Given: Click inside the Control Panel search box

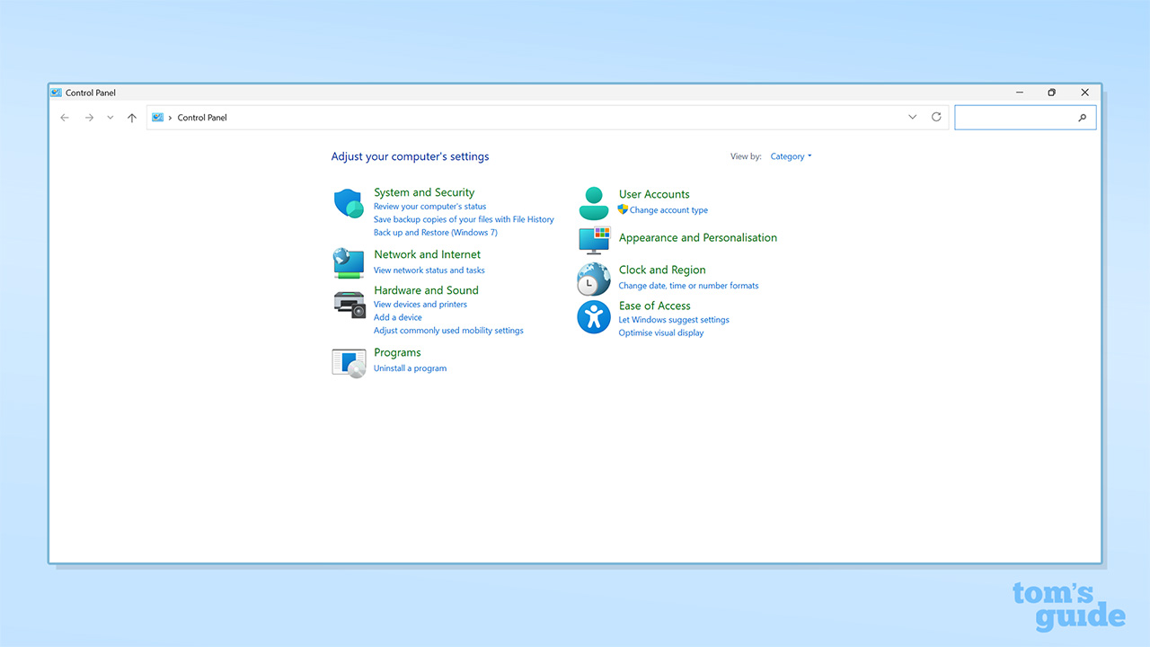Looking at the screenshot, I should click(x=1015, y=118).
